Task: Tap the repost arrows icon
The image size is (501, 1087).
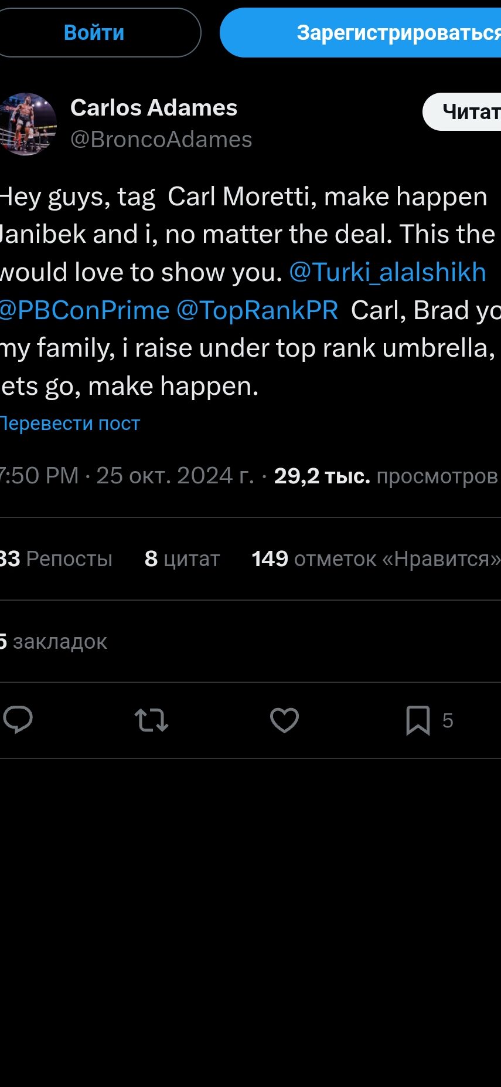Action: [151, 720]
